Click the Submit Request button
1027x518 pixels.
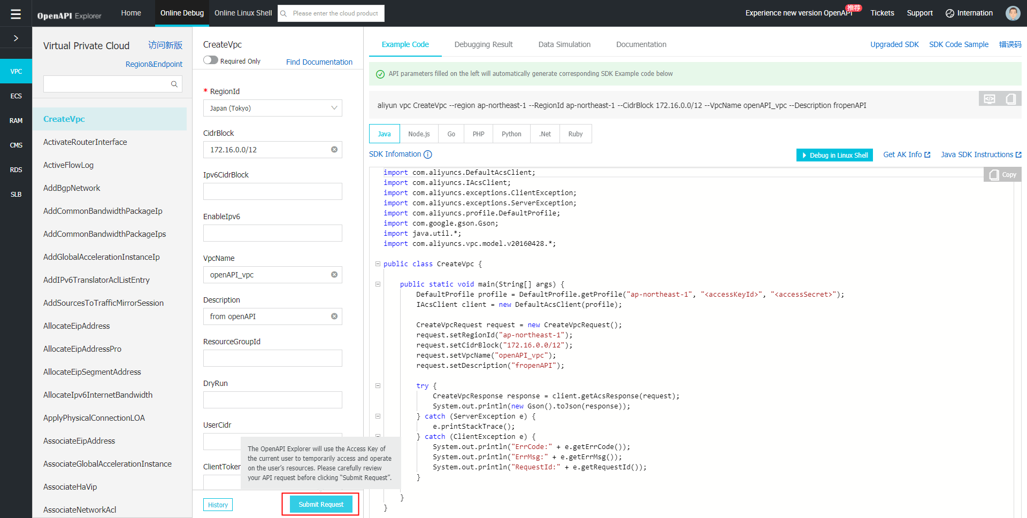(x=321, y=505)
